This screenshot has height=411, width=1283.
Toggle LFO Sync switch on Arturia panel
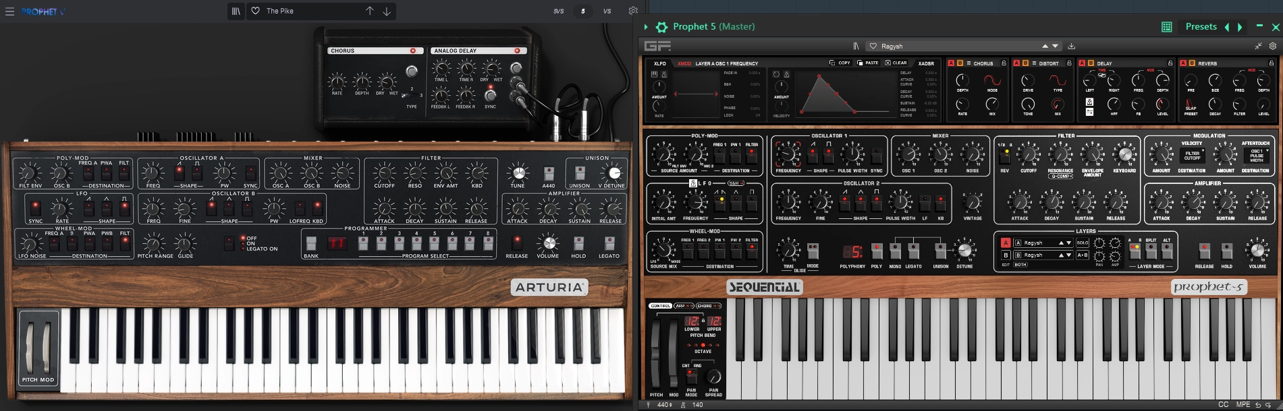coord(35,208)
